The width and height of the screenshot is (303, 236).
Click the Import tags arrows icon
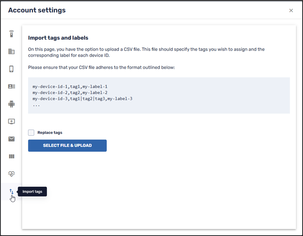(x=12, y=191)
